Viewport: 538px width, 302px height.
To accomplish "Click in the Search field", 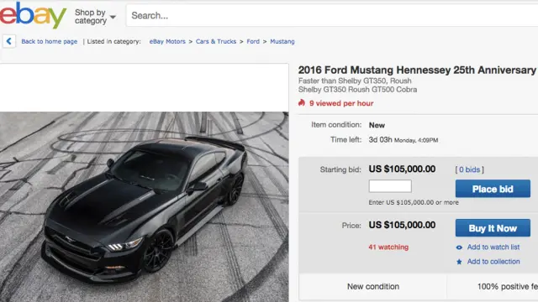I will click(332, 15).
